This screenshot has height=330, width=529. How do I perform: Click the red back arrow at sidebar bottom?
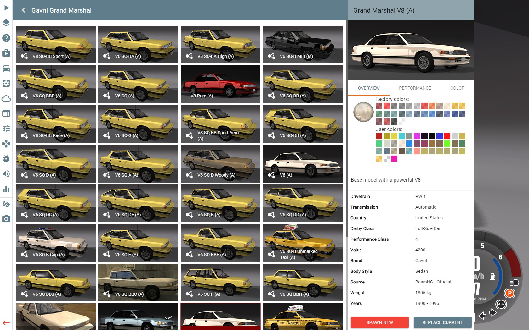click(x=6, y=322)
